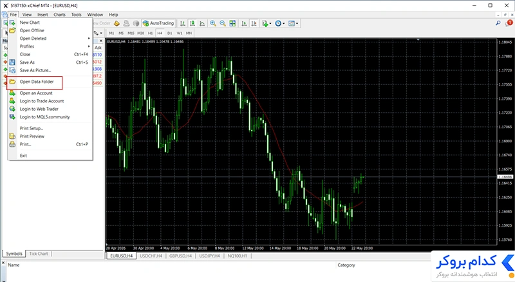Switch to USDJPY,H4 chart tab

pos(210,256)
